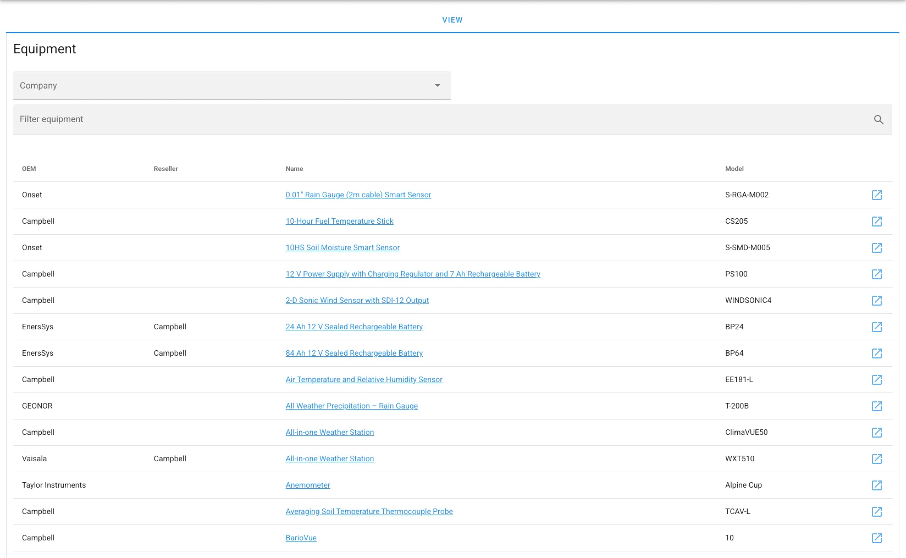This screenshot has width=906, height=558.
Task: Select Campbell reseller cell in Vaisala row
Action: 170,458
